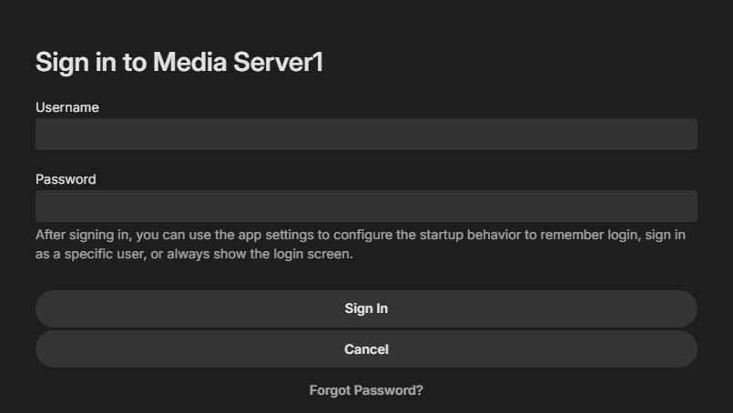Focus the text box under Username
This screenshot has height=413, width=733.
click(366, 134)
